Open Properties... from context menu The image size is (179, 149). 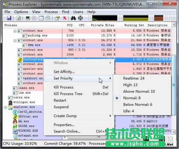point(79,125)
